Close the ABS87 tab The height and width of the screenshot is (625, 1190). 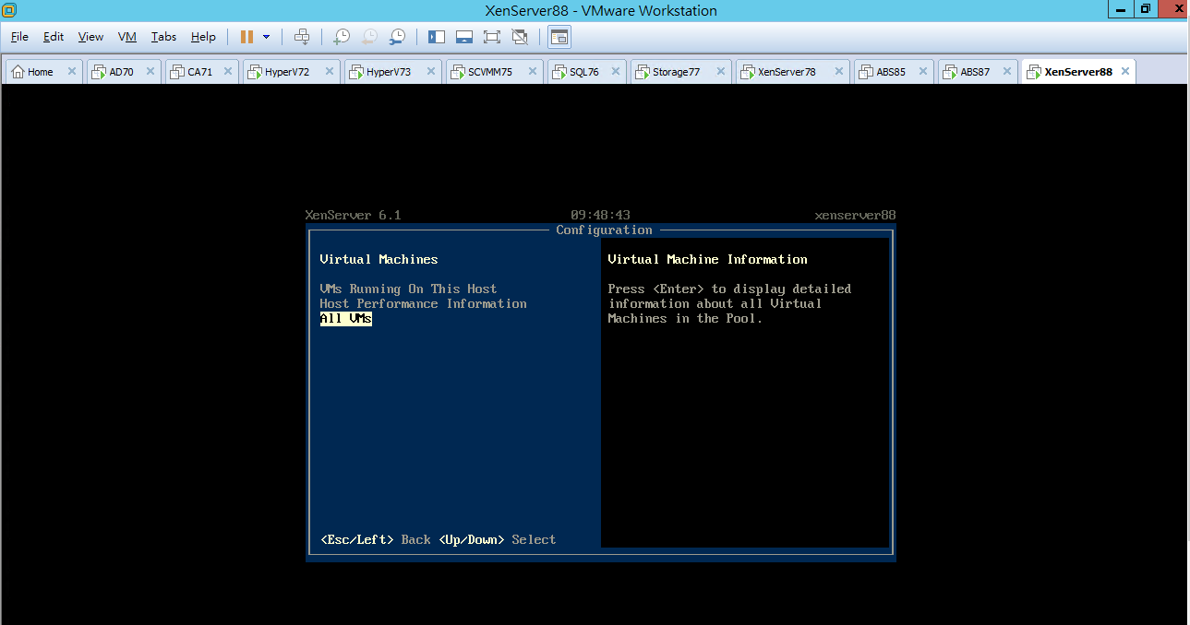pos(1007,72)
